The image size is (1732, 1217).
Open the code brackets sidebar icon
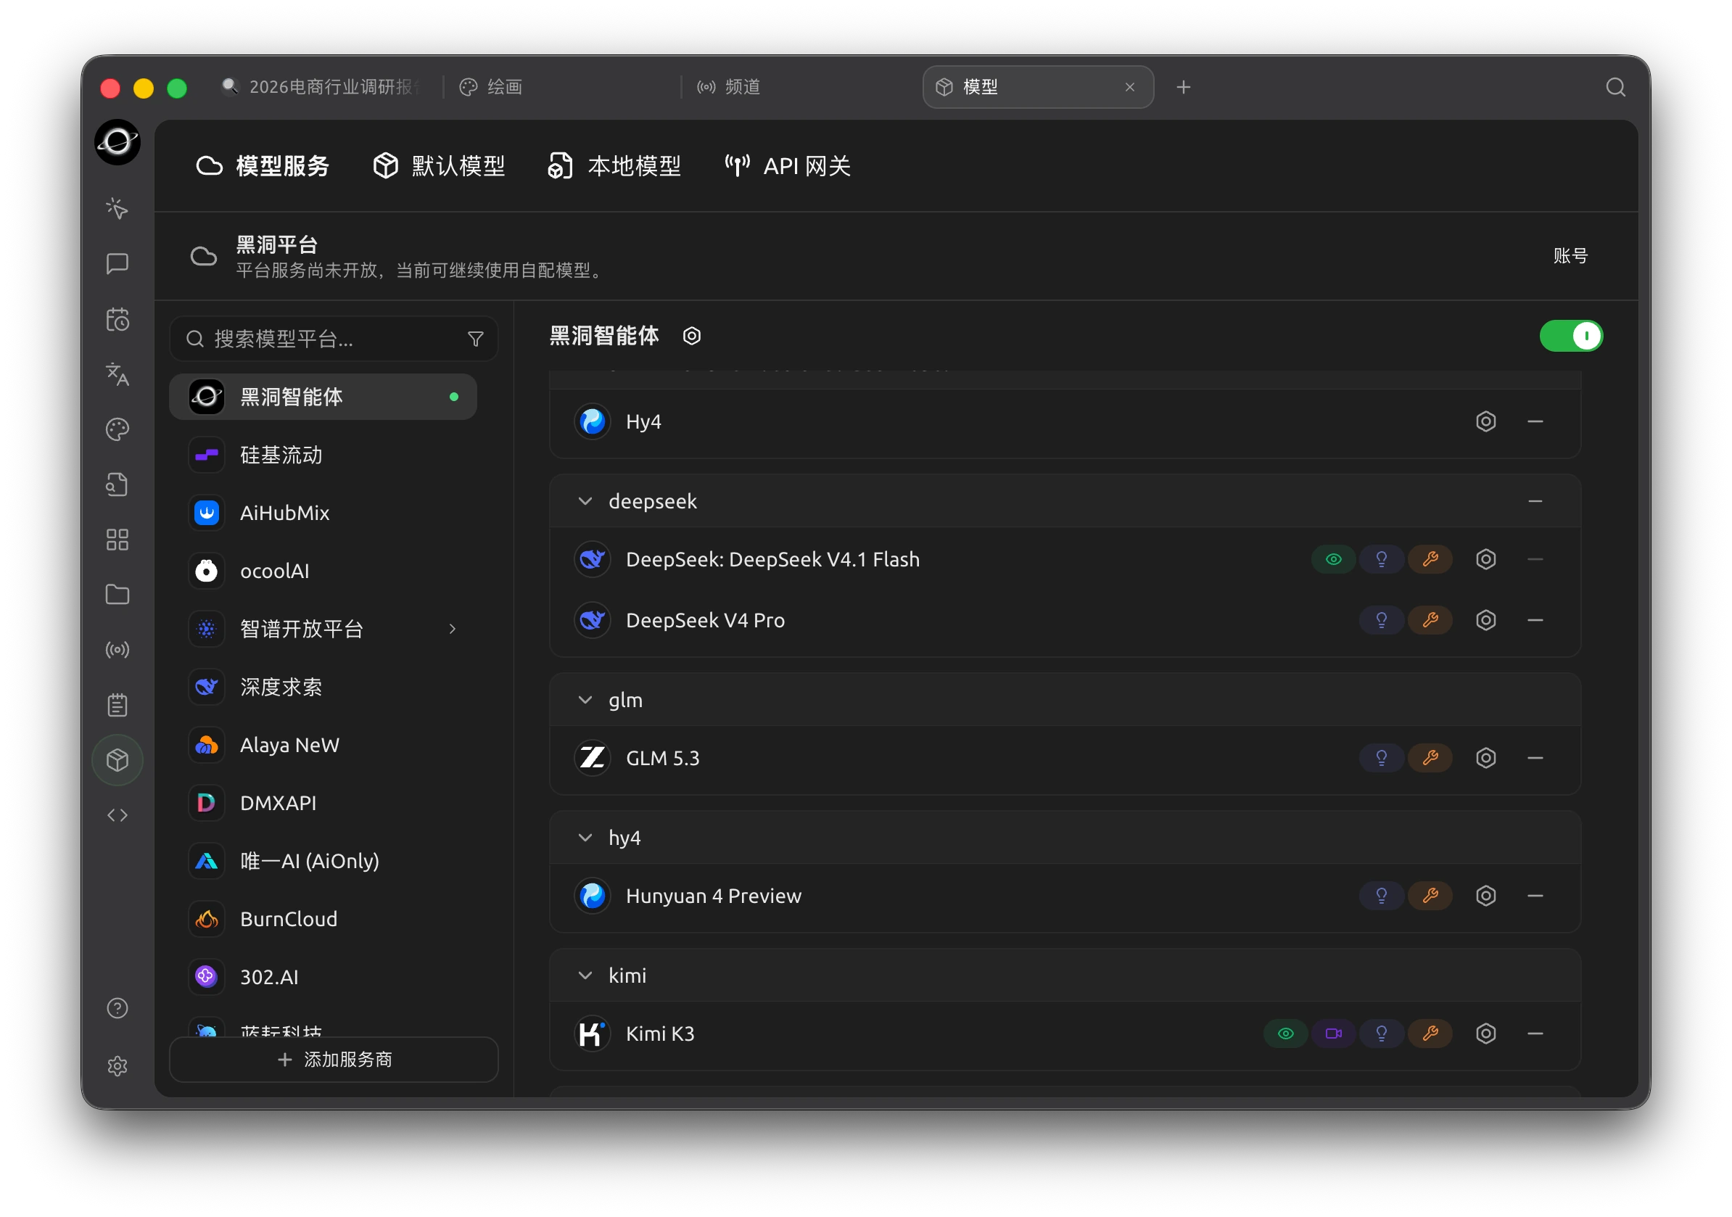pyautogui.click(x=117, y=815)
